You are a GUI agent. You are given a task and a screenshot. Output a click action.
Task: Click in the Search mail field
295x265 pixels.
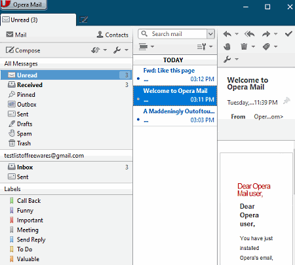(172, 34)
